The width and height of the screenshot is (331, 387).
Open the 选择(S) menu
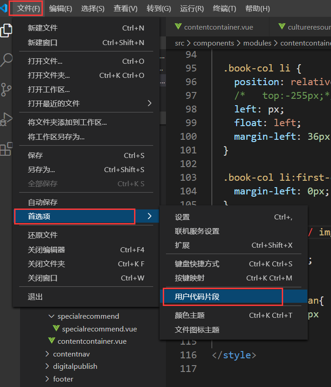(x=93, y=8)
